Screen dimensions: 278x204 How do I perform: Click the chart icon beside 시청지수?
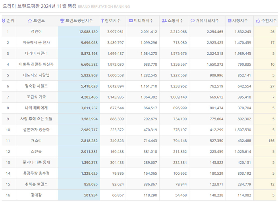[x=230, y=21]
